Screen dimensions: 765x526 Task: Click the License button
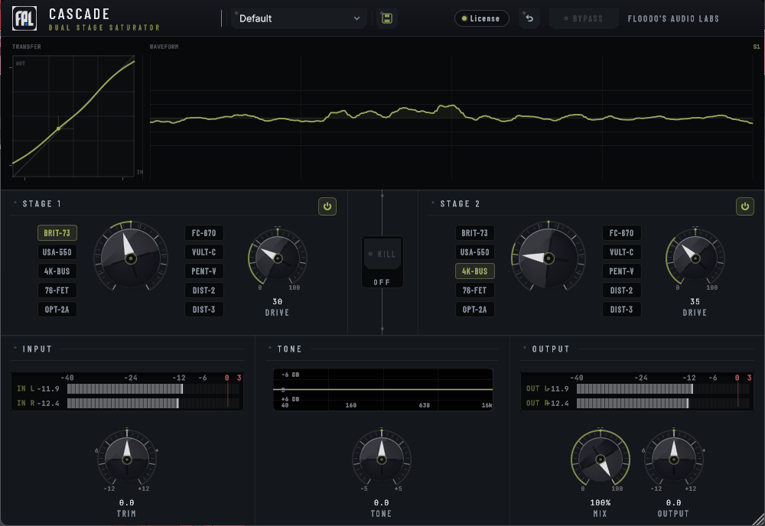tap(481, 18)
